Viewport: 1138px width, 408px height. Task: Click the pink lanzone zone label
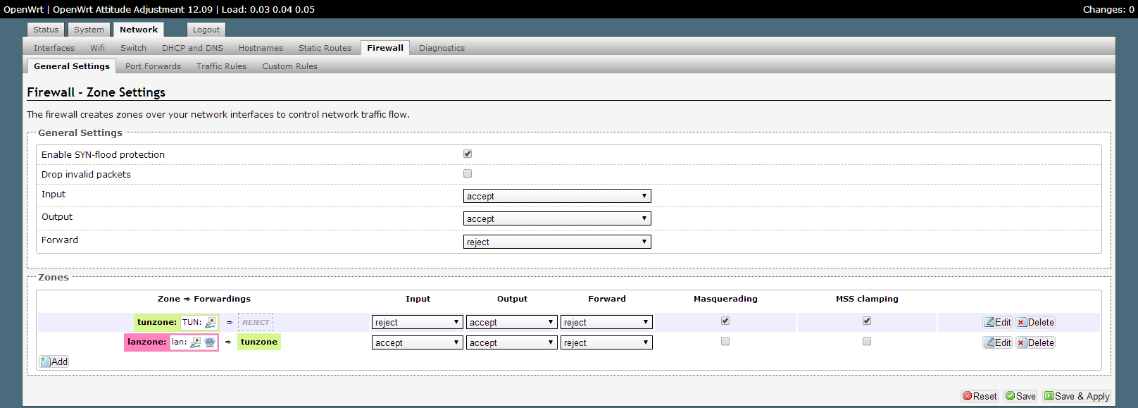[x=146, y=342]
